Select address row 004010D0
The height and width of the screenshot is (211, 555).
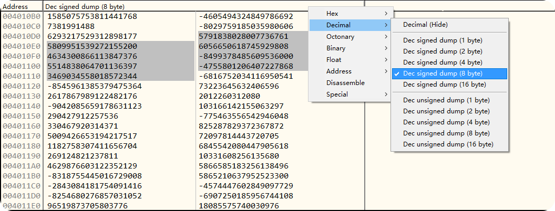(21, 36)
